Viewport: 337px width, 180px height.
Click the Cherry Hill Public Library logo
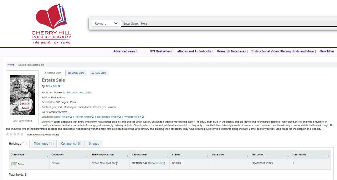coord(51,24)
